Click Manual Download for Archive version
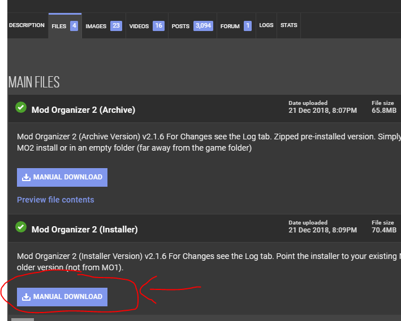401x321 pixels. 62,177
